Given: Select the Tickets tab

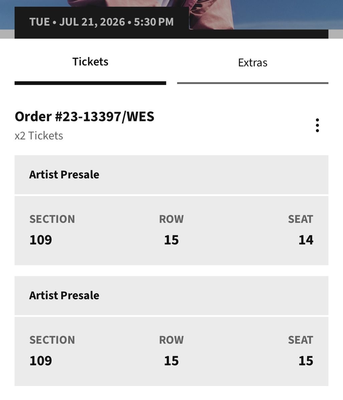Looking at the screenshot, I should point(90,62).
